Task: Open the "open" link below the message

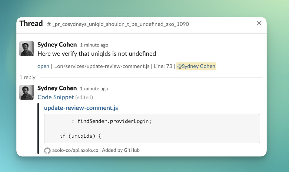Action: pyautogui.click(x=43, y=66)
